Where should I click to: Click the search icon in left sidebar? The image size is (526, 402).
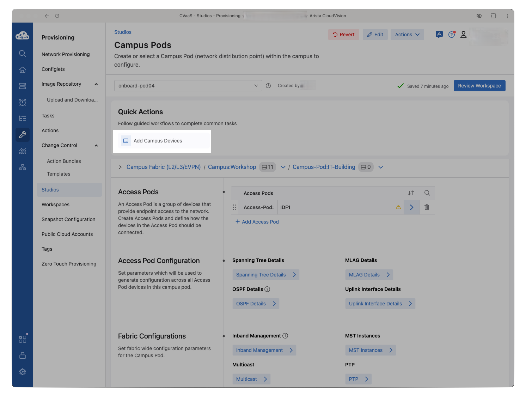23,54
